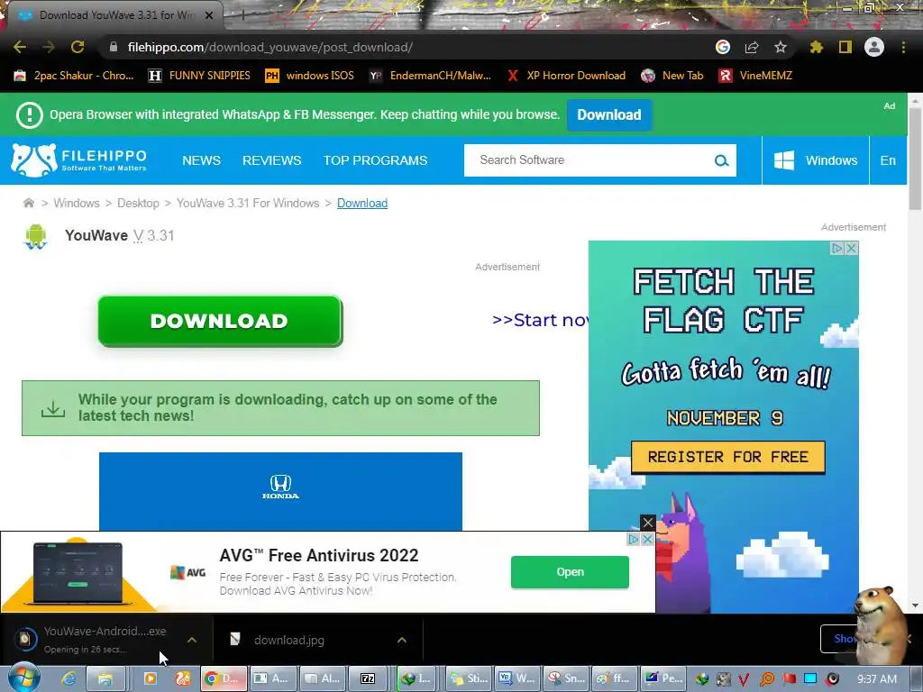923x692 pixels.
Task: Click the view site information lock icon
Action: [x=114, y=47]
